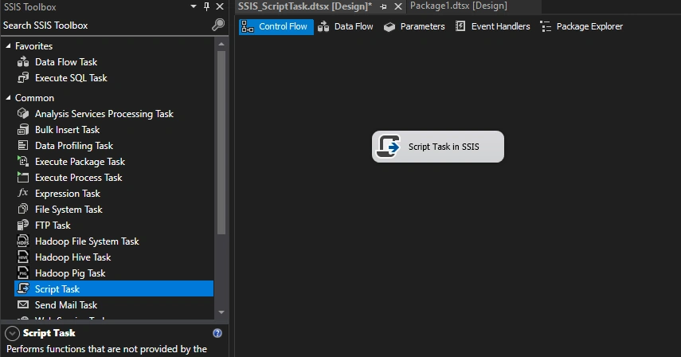
Task: Switch to the Control Flow tab
Action: [x=276, y=26]
